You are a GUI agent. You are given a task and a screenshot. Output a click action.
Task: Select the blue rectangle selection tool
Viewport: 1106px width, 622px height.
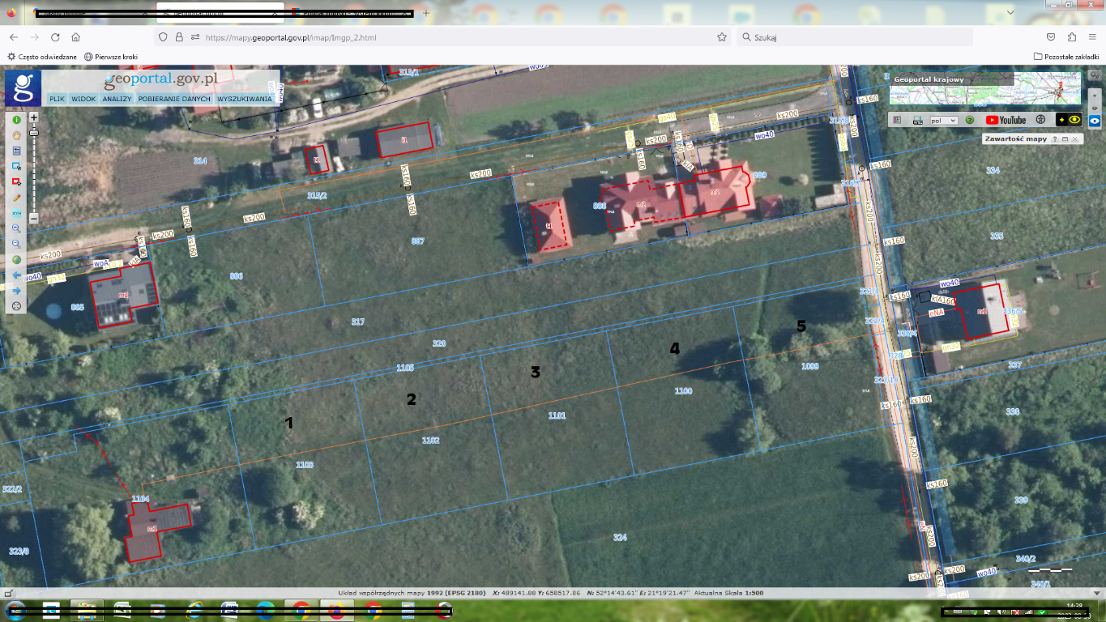click(16, 166)
